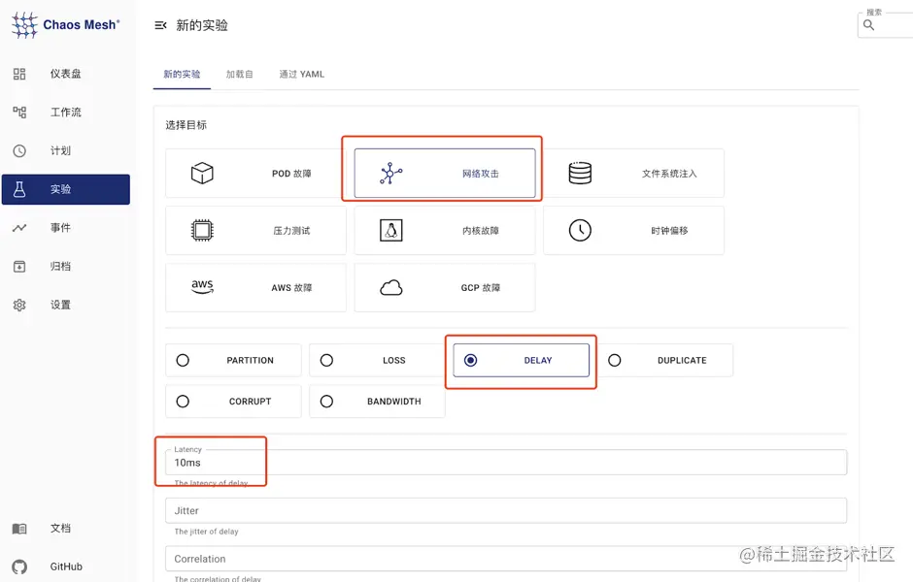The width and height of the screenshot is (913, 582).
Task: Choose the 网络攻击 target card
Action: click(x=445, y=173)
